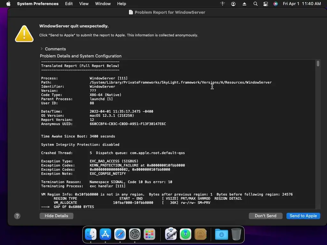327x245 pixels.
Task: Click the WindowServer path line in report
Action: (x=156, y=83)
